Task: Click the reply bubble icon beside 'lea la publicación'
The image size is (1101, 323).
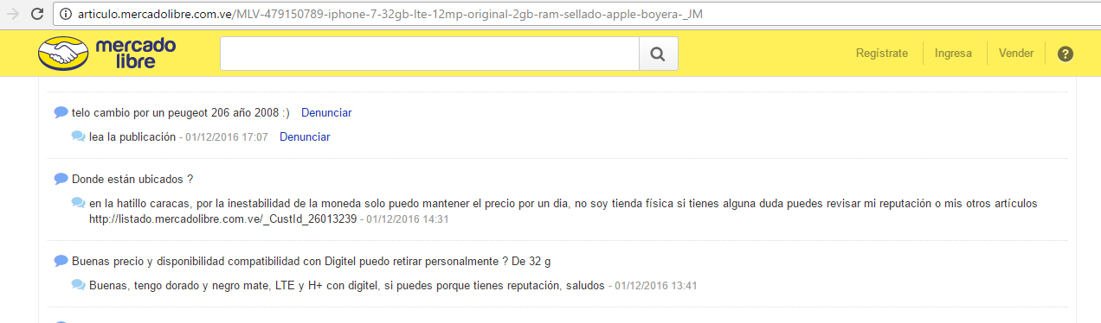Action: pos(78,136)
